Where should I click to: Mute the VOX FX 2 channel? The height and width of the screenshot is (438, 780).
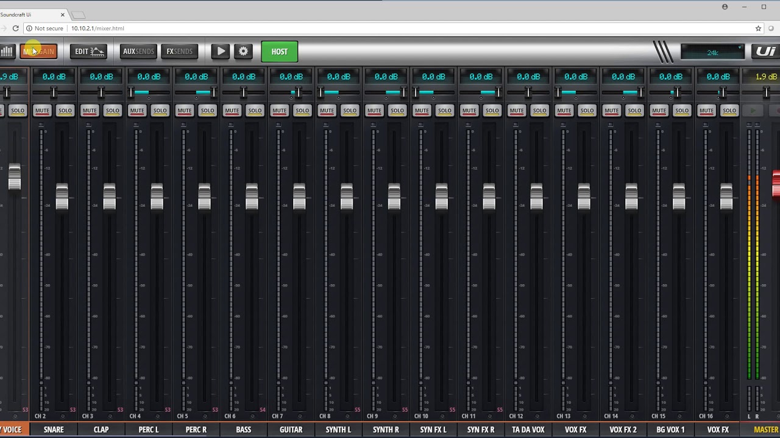click(x=612, y=111)
